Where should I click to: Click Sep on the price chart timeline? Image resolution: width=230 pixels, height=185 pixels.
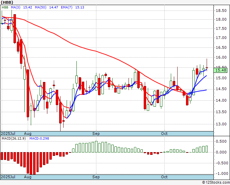[96, 133]
